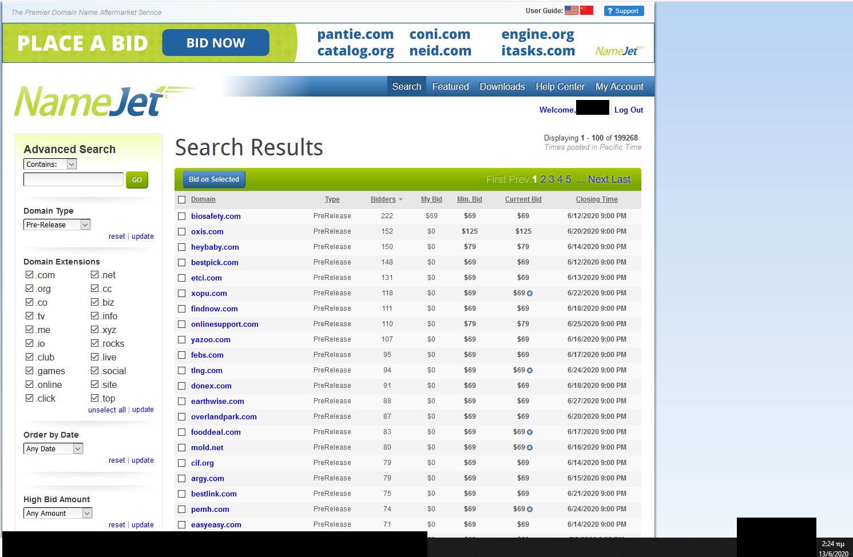The image size is (853, 557).
Task: Open the Order by Date dropdown
Action: coord(53,448)
